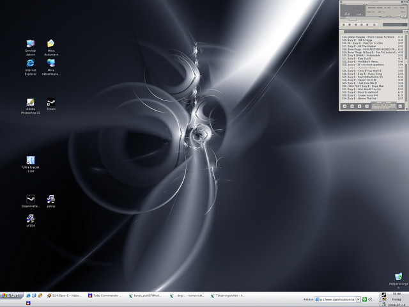
Task: Open the Adobe Photoshop CS desktop icon
Action: pos(30,103)
